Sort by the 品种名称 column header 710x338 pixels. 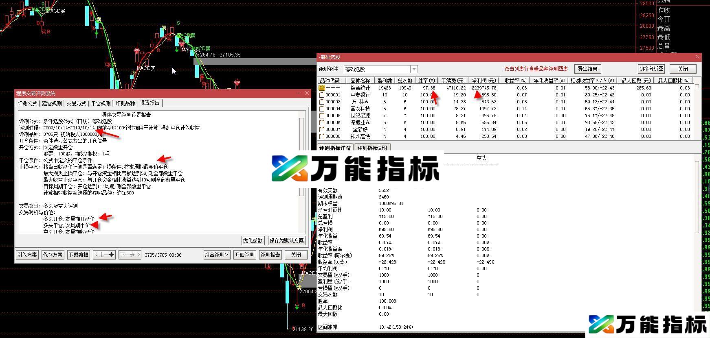[x=360, y=81]
